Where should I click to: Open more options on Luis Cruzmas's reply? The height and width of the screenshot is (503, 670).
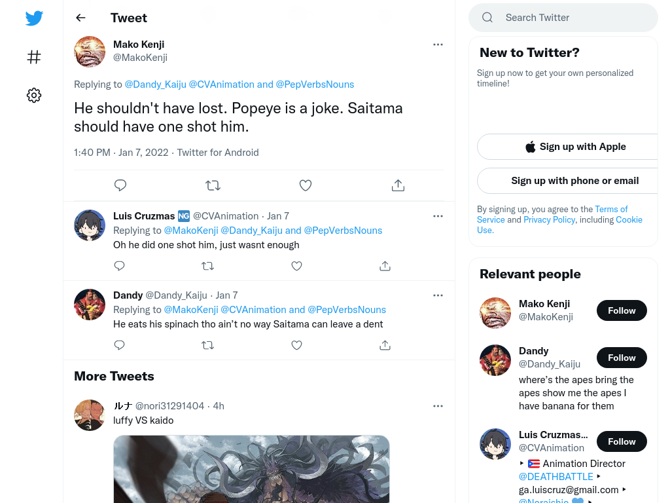[438, 216]
